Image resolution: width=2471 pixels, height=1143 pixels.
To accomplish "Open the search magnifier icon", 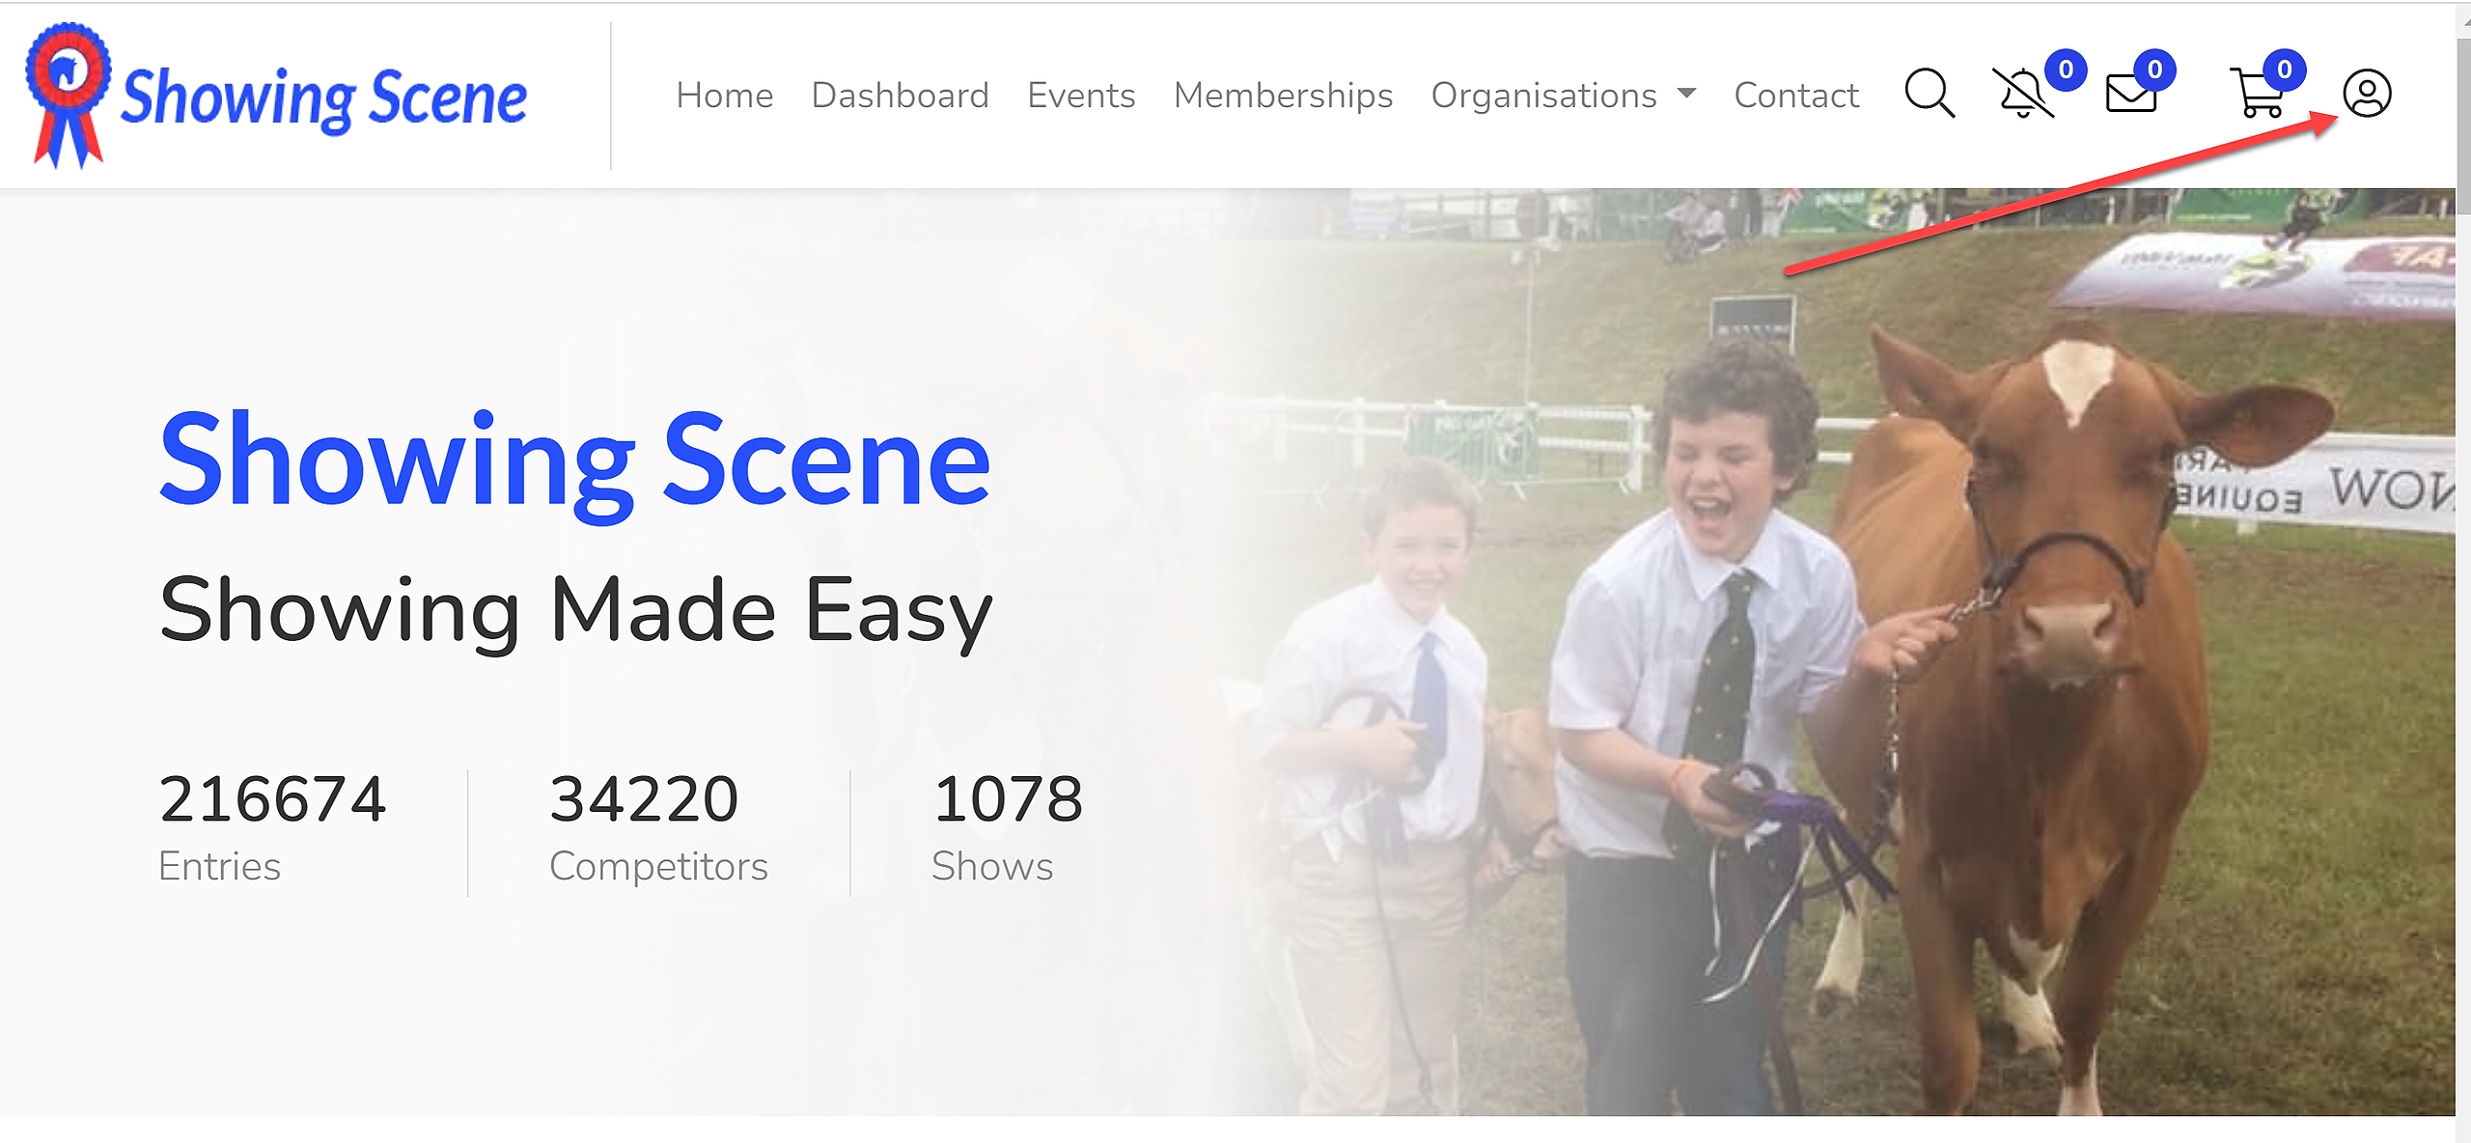I will [1930, 94].
